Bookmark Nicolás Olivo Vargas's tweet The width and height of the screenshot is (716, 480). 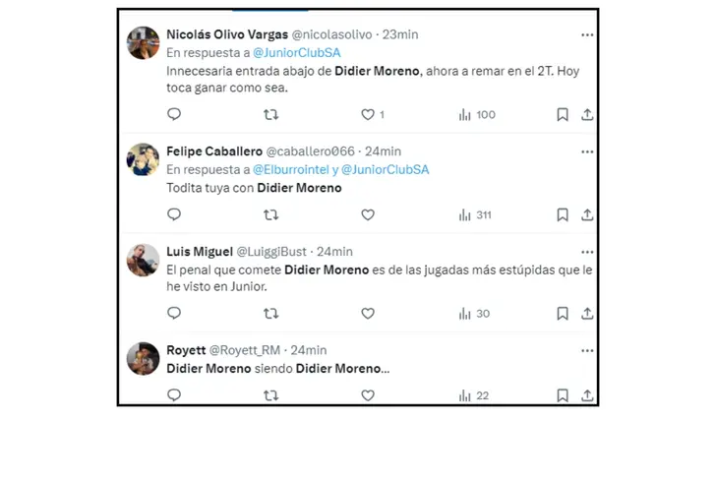(x=563, y=115)
